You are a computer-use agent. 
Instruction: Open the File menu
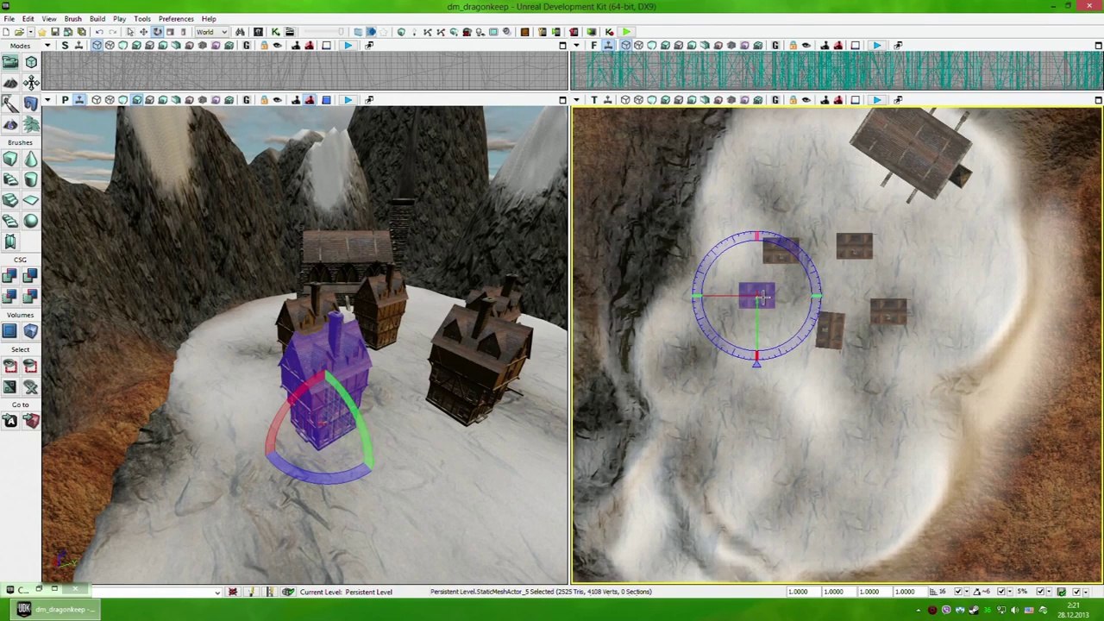pyautogui.click(x=9, y=18)
